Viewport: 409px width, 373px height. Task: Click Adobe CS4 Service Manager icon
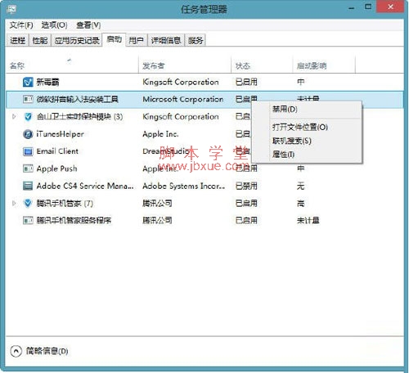pos(28,186)
